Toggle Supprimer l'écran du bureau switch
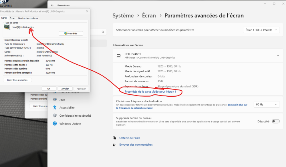 (276, 121)
